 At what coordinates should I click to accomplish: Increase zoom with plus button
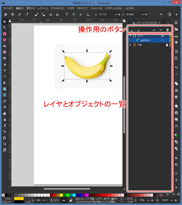point(152,200)
